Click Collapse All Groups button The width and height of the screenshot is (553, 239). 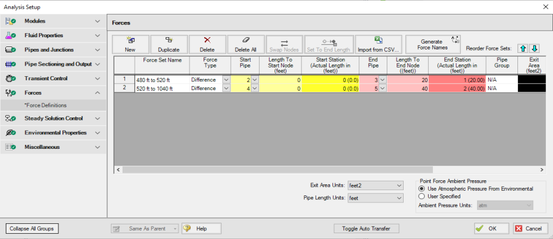pos(32,229)
